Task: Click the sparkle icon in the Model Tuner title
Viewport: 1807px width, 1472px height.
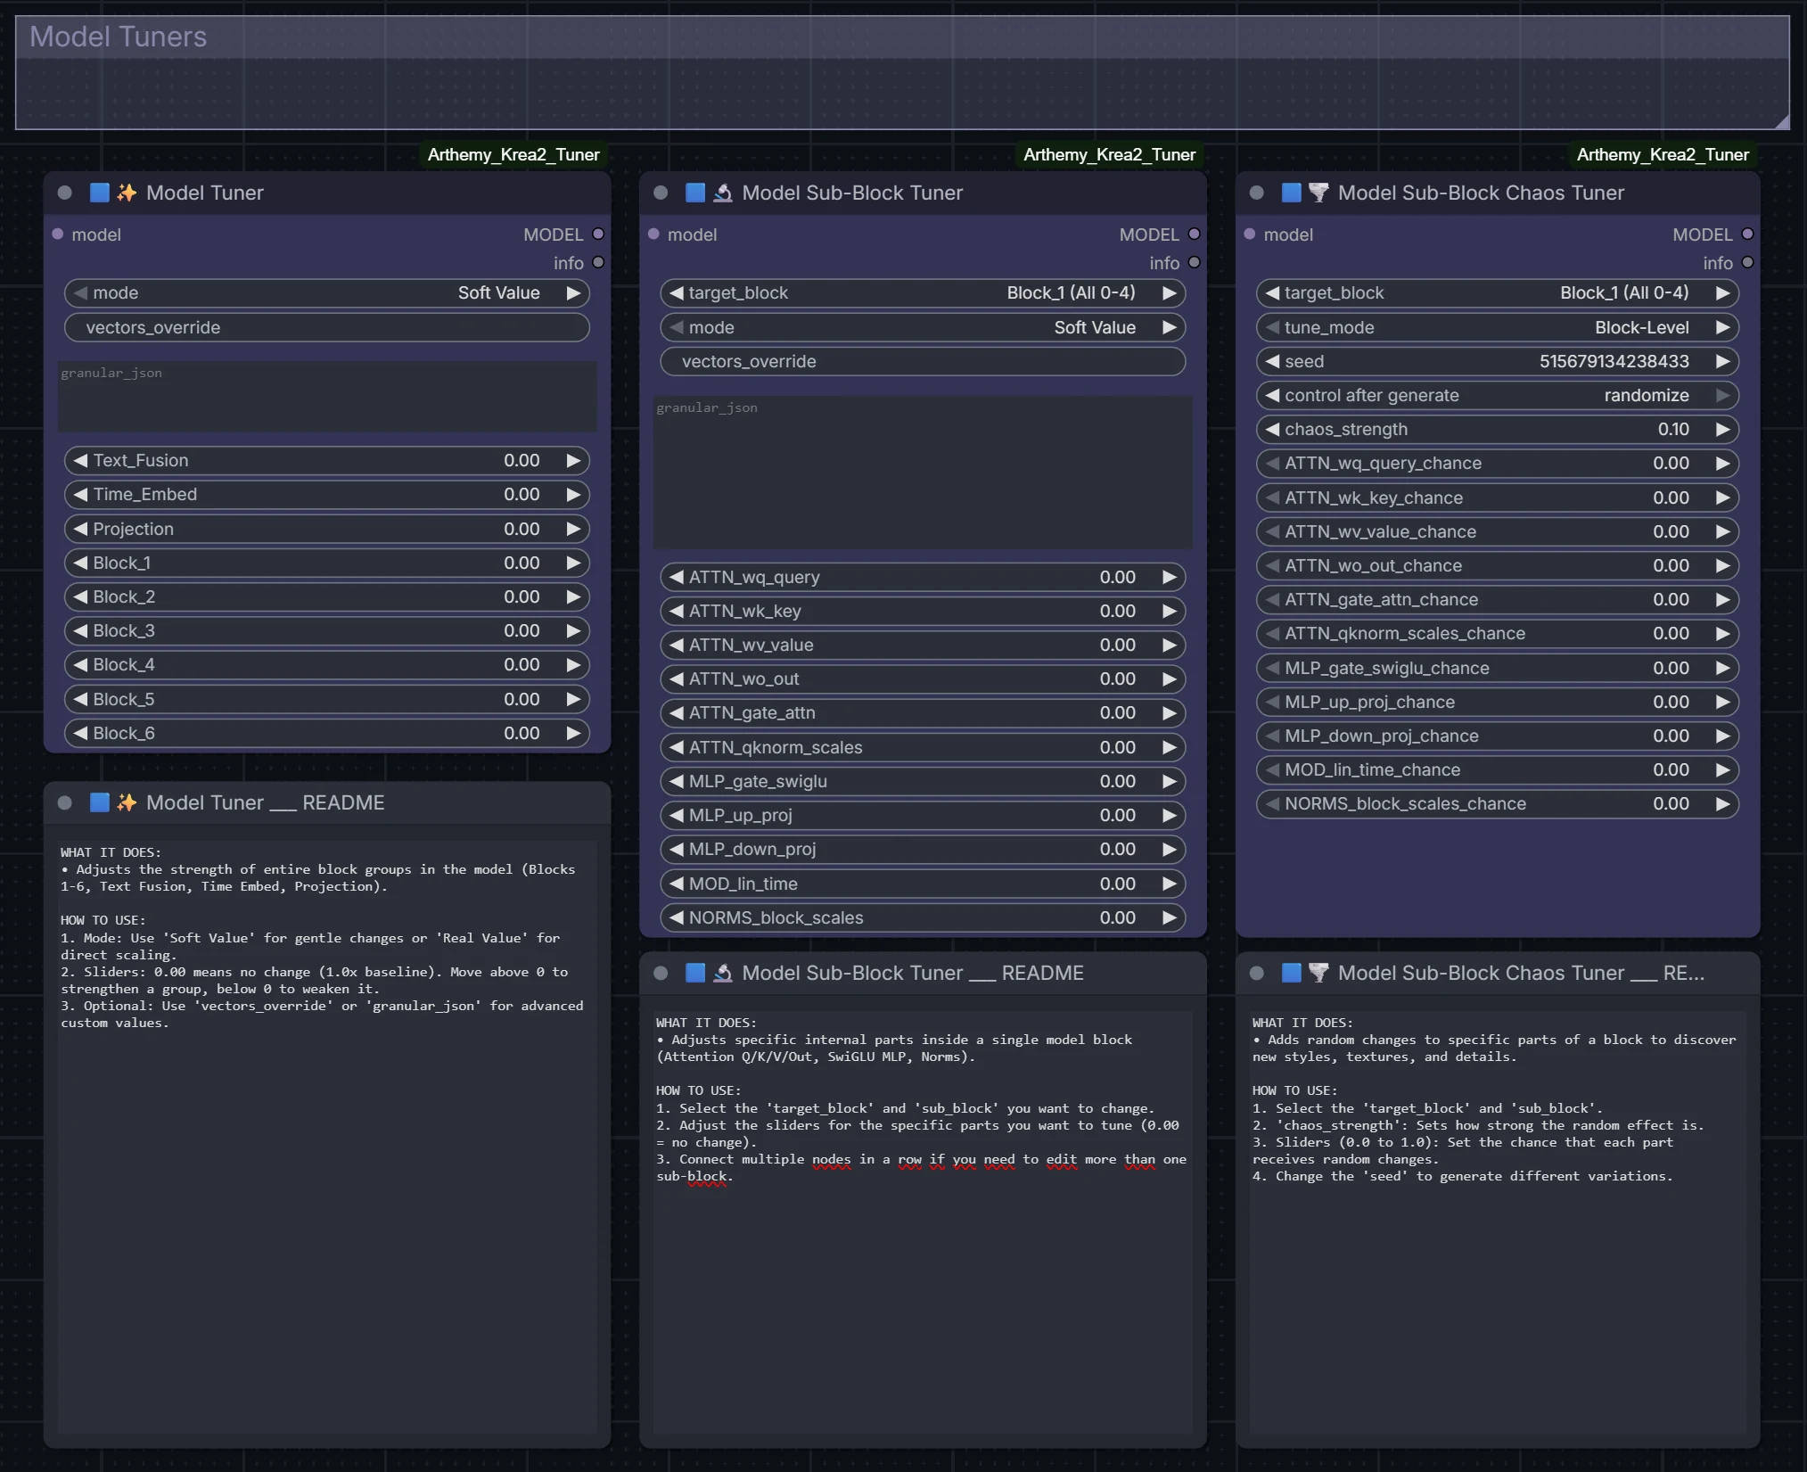Action: coord(127,193)
